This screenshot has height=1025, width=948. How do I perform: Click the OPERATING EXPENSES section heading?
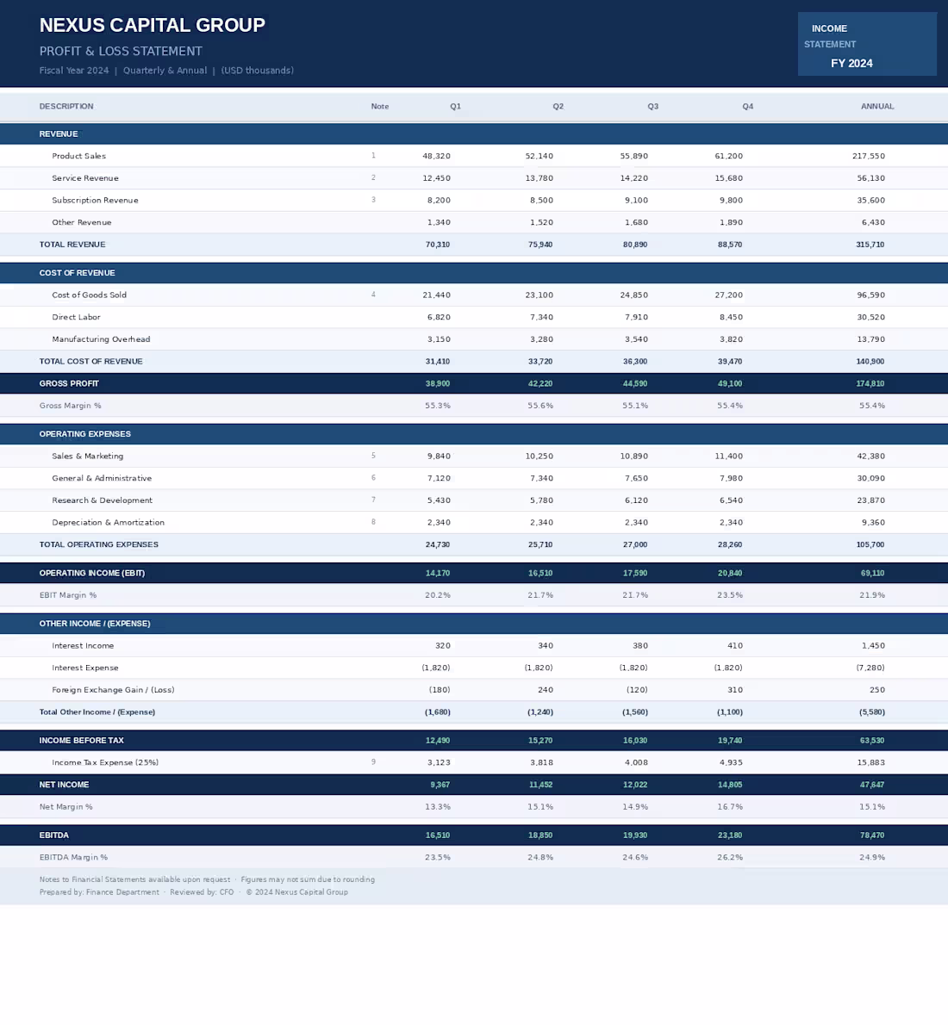pos(85,434)
